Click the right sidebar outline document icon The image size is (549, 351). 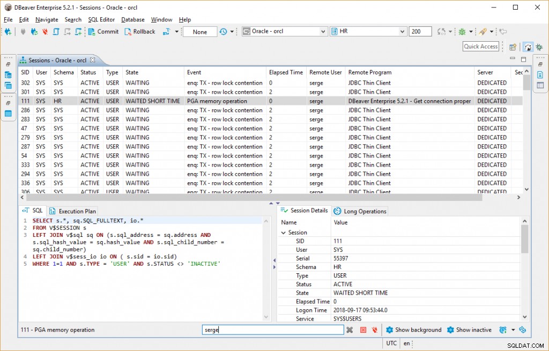point(540,75)
